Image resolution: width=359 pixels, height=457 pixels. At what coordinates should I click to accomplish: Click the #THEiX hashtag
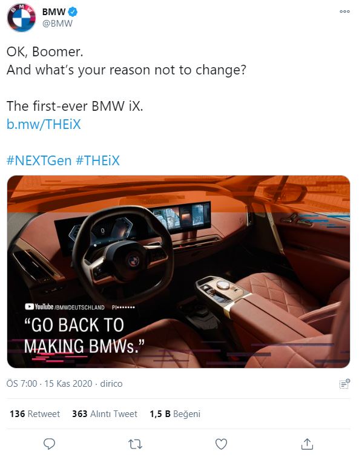(98, 160)
